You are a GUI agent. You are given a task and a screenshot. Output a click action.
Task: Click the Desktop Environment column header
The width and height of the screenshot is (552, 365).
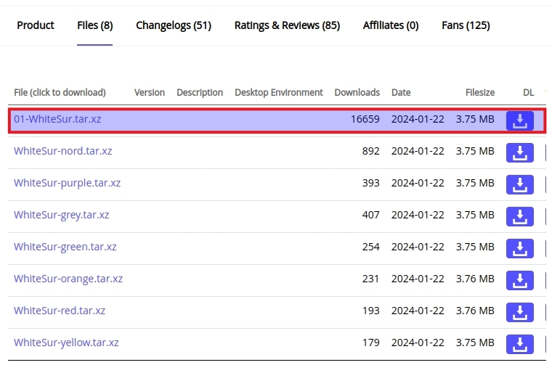279,92
